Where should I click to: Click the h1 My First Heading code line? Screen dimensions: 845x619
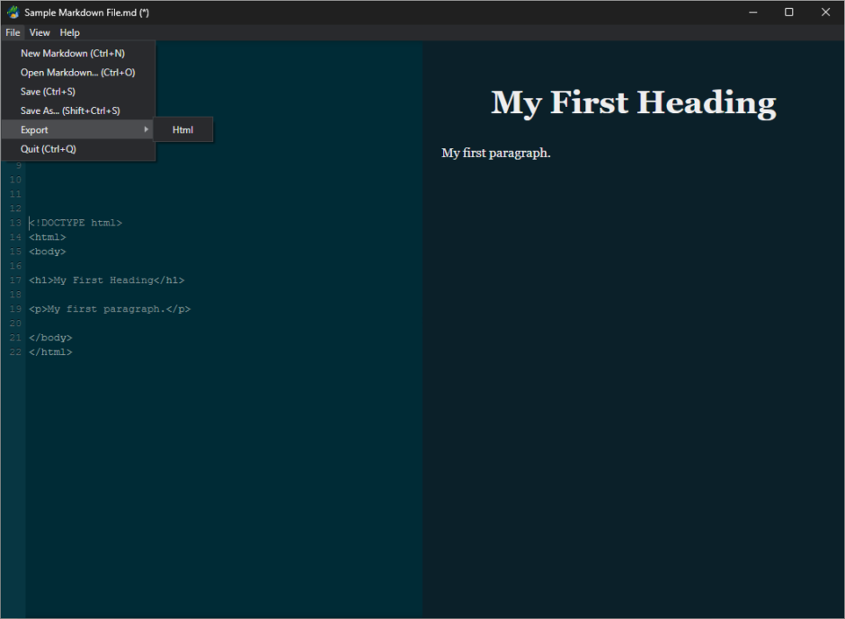(107, 280)
